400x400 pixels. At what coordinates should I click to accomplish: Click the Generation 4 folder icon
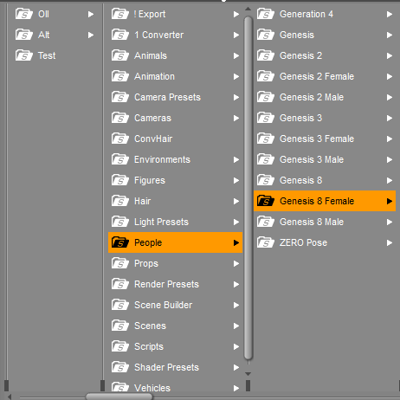(x=265, y=14)
